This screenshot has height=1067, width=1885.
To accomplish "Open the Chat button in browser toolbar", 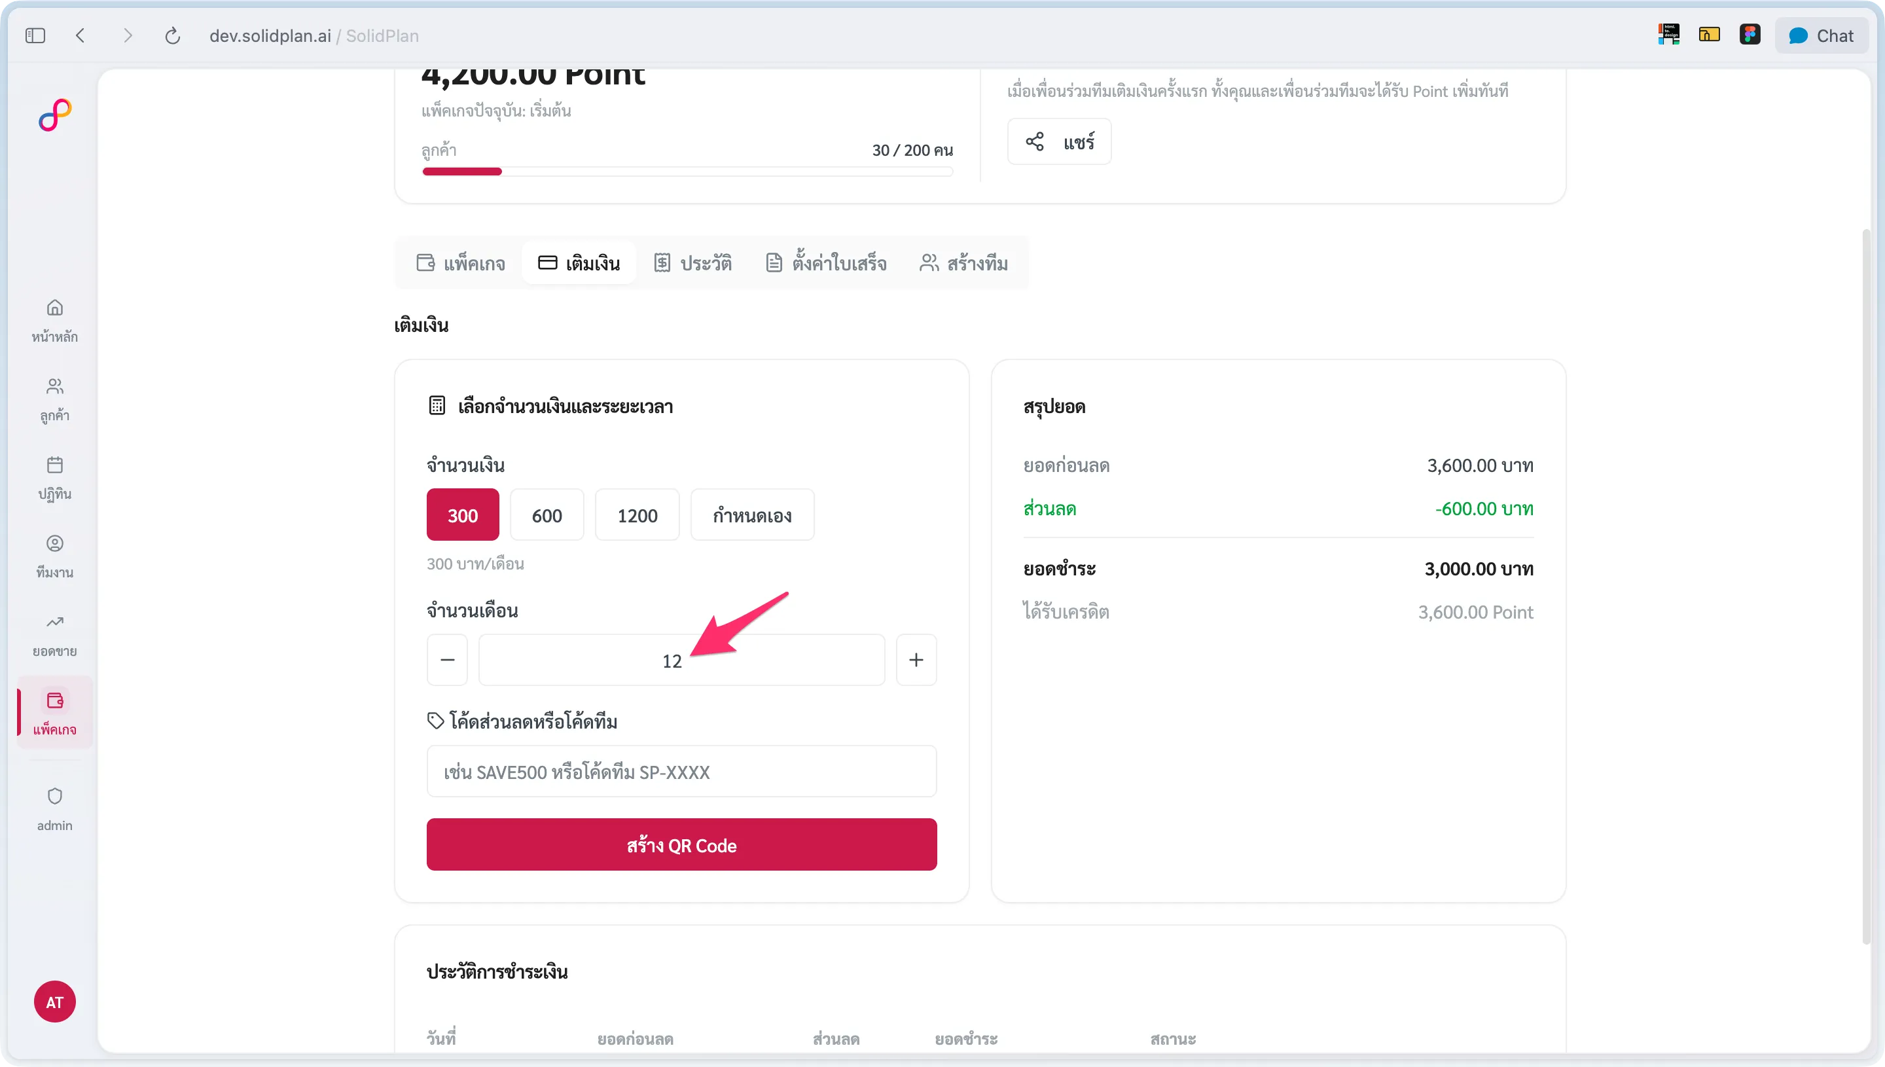I will tap(1821, 35).
